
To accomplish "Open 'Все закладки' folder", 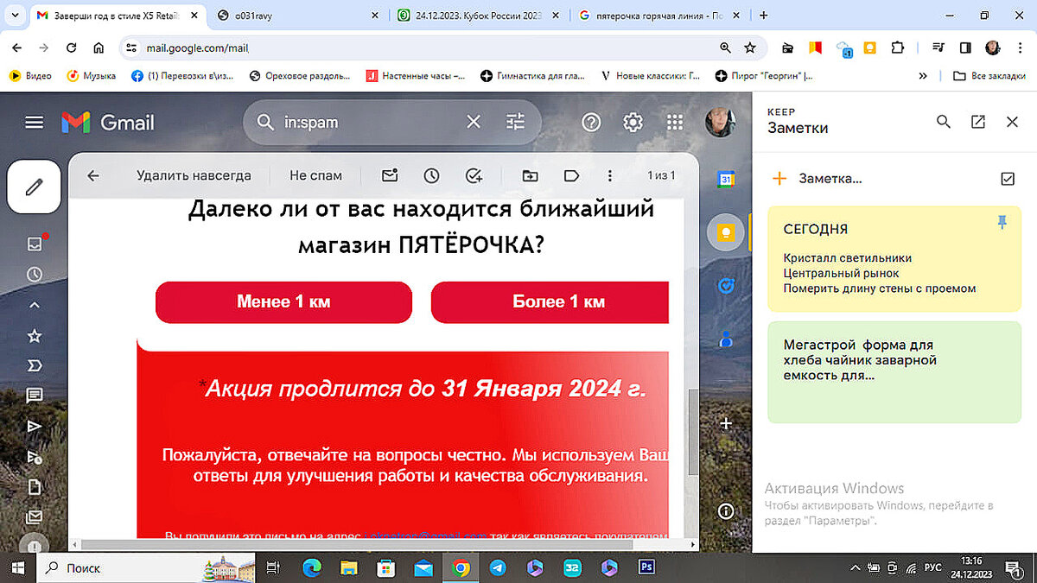I will point(988,76).
